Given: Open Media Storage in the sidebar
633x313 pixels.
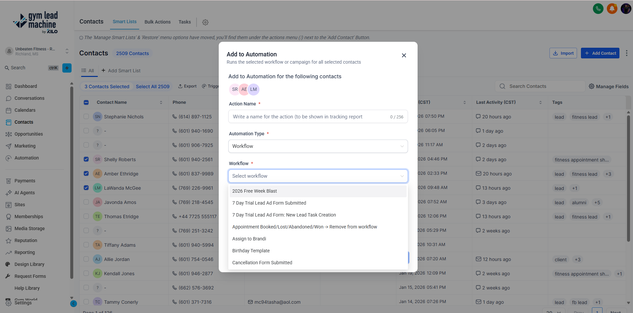Looking at the screenshot, I should [x=29, y=228].
